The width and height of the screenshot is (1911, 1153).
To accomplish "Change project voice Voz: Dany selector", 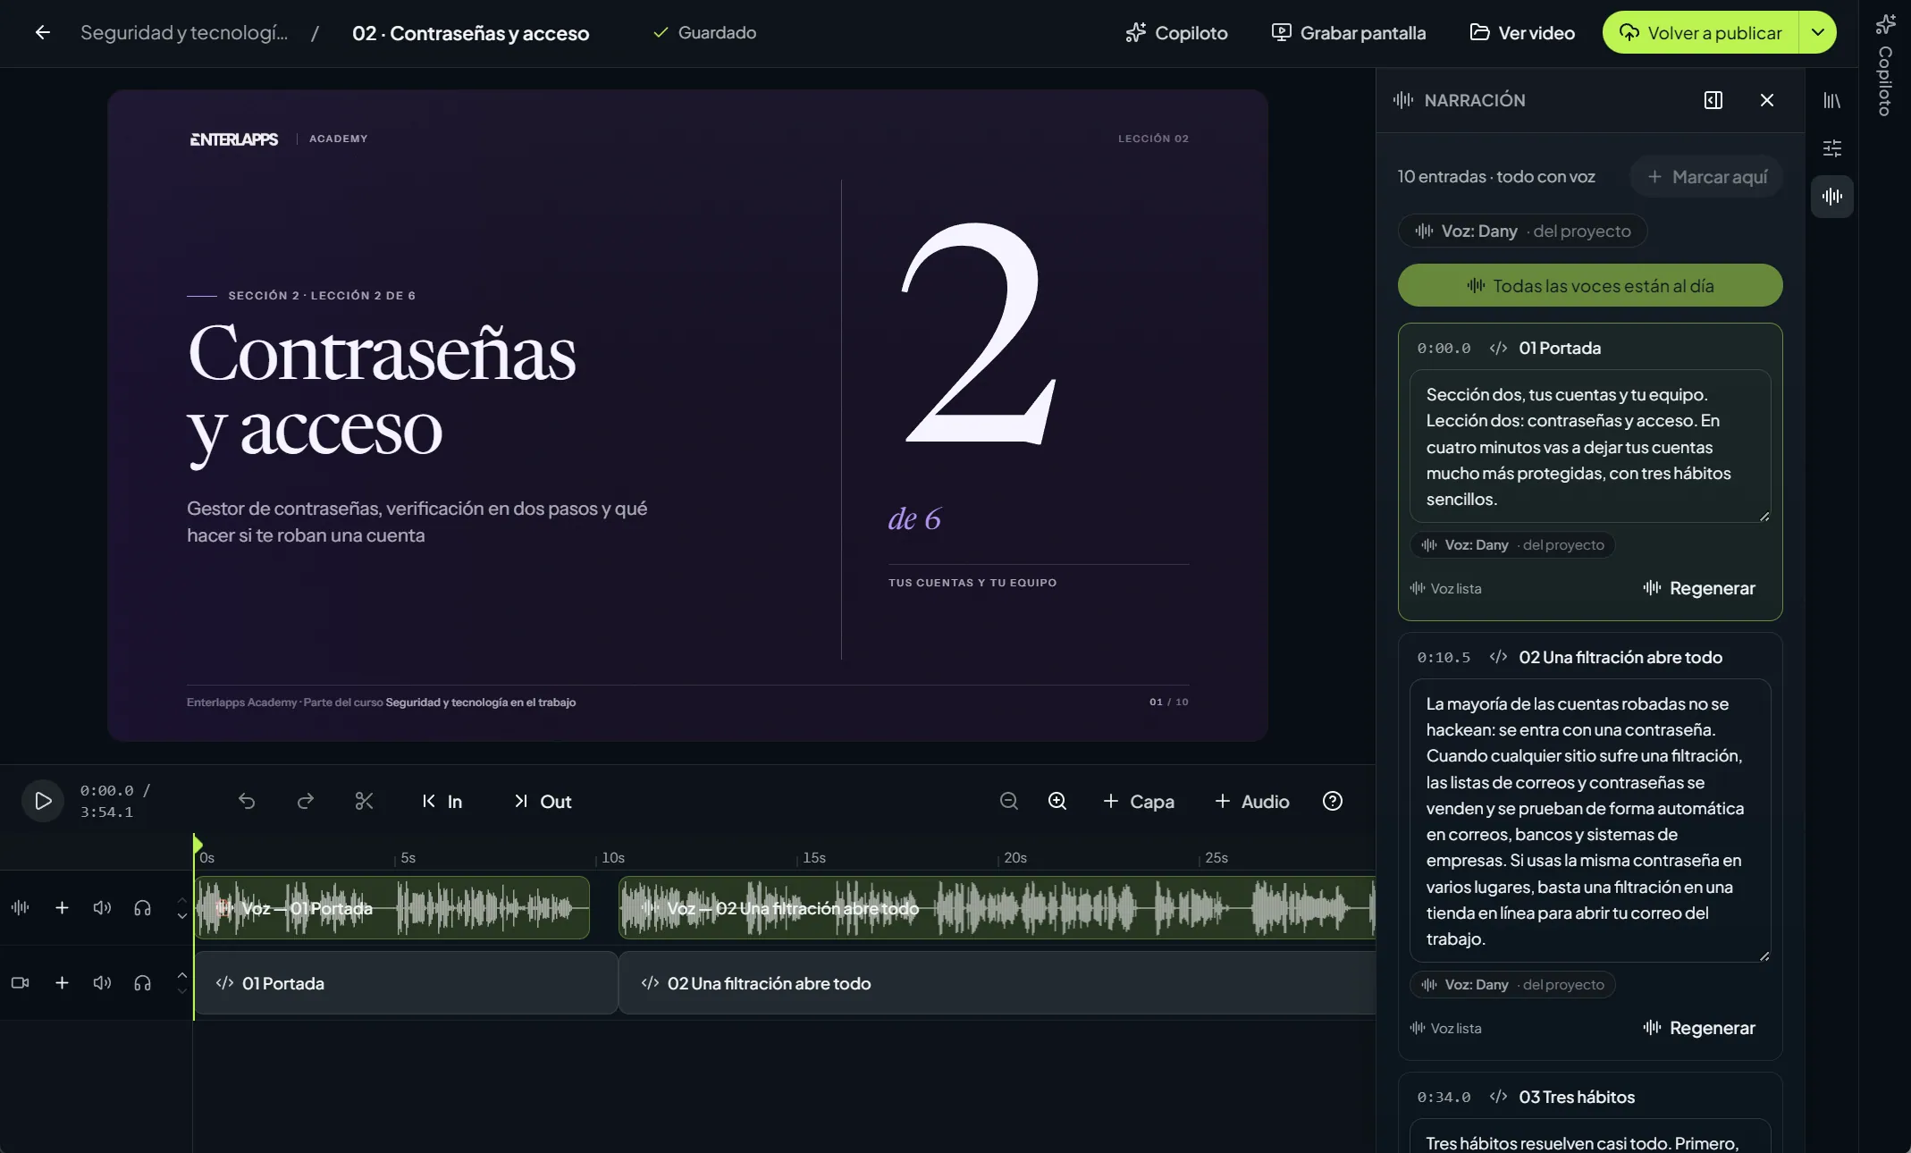I will (x=1522, y=231).
